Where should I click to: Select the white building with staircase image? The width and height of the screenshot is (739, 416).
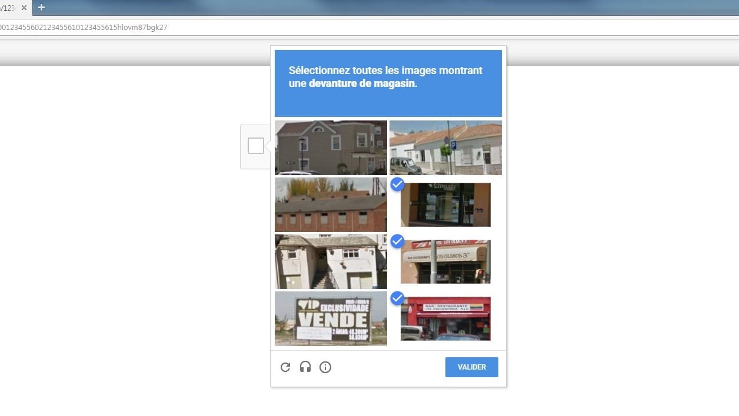click(x=331, y=261)
